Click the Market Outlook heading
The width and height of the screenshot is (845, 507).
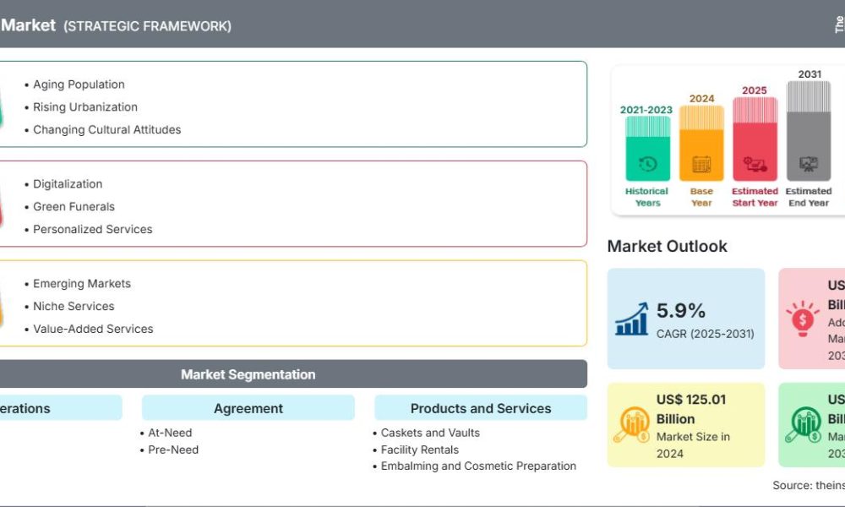(667, 247)
